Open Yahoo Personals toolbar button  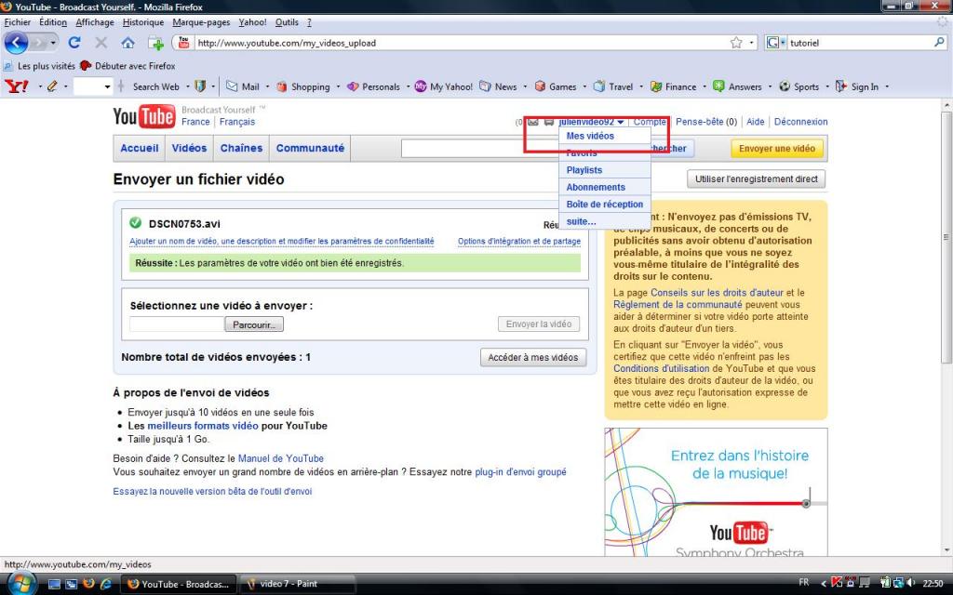374,86
